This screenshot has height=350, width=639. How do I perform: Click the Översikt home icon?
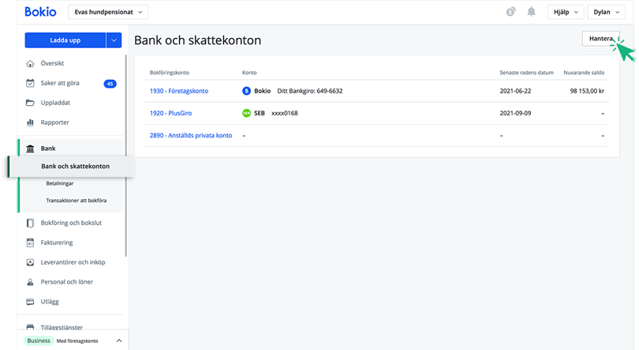[30, 63]
